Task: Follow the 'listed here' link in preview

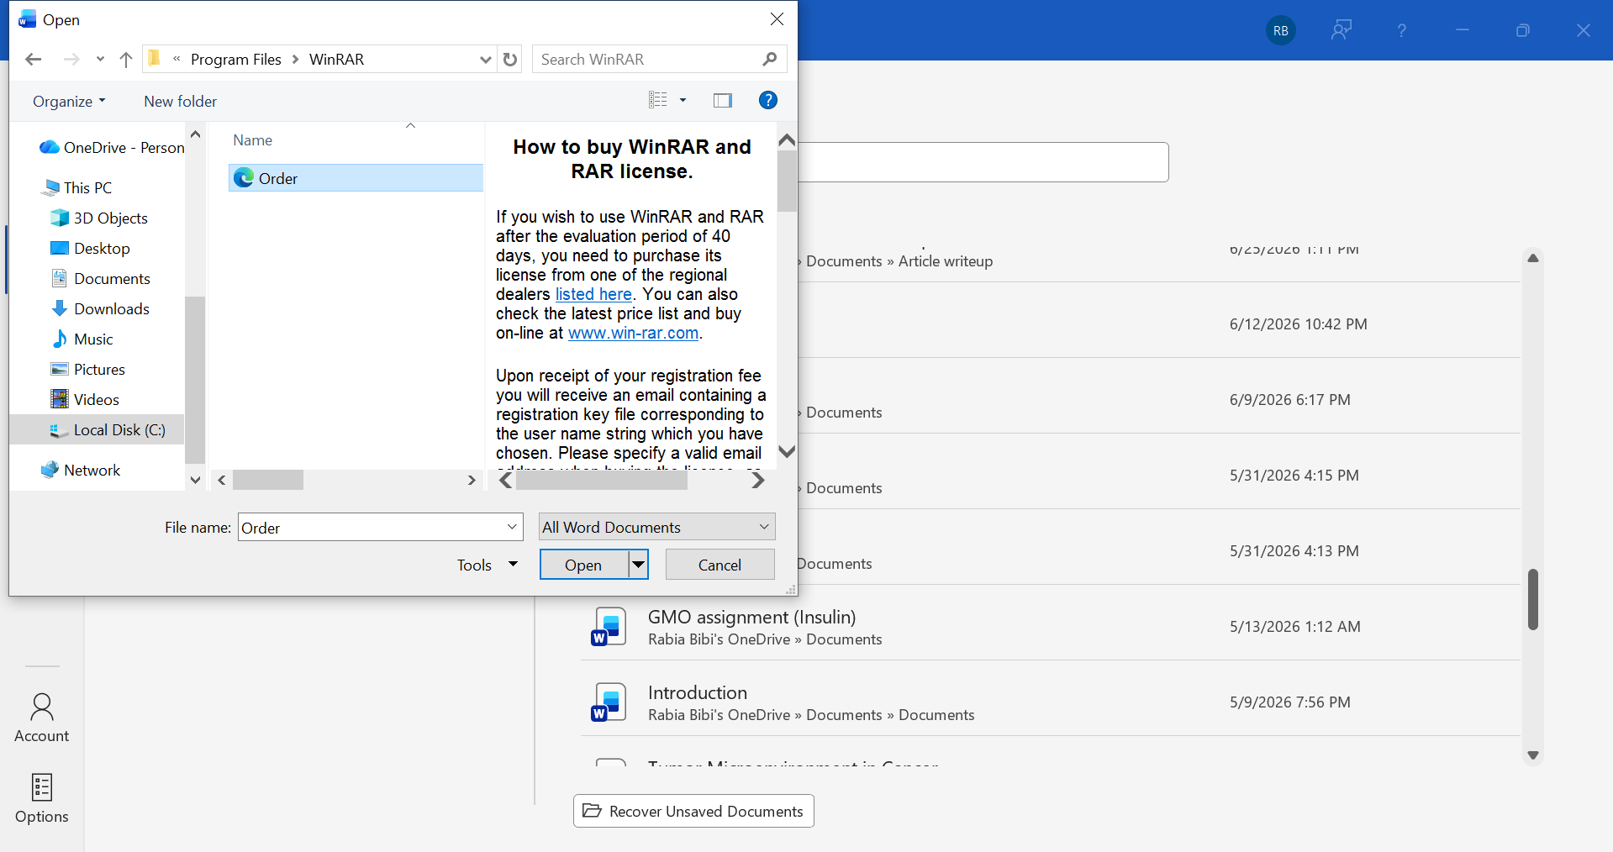Action: pos(593,294)
